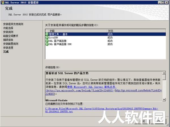Minimize the SQL Server 2012 setup window

(159, 2)
